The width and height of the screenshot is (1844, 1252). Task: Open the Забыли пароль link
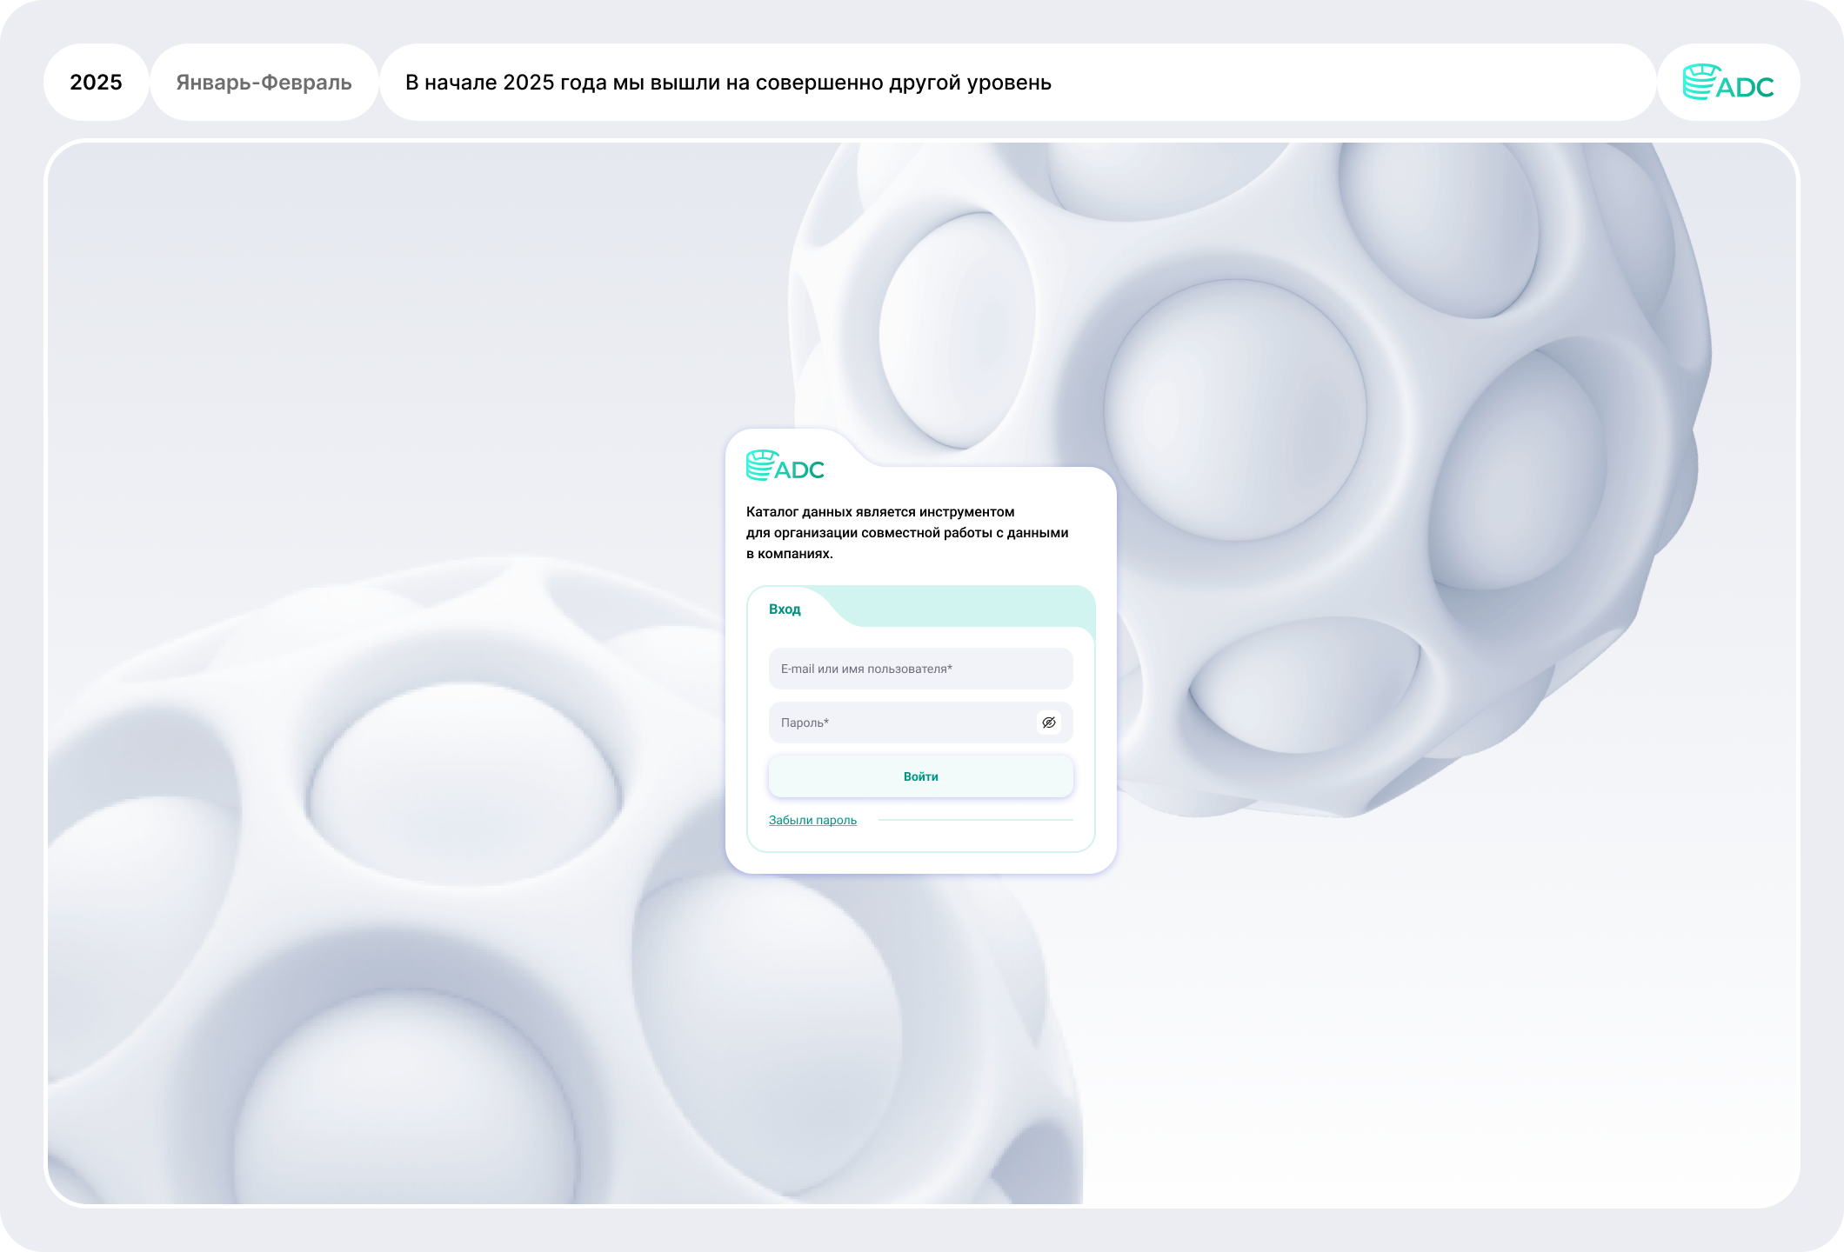[x=812, y=820]
